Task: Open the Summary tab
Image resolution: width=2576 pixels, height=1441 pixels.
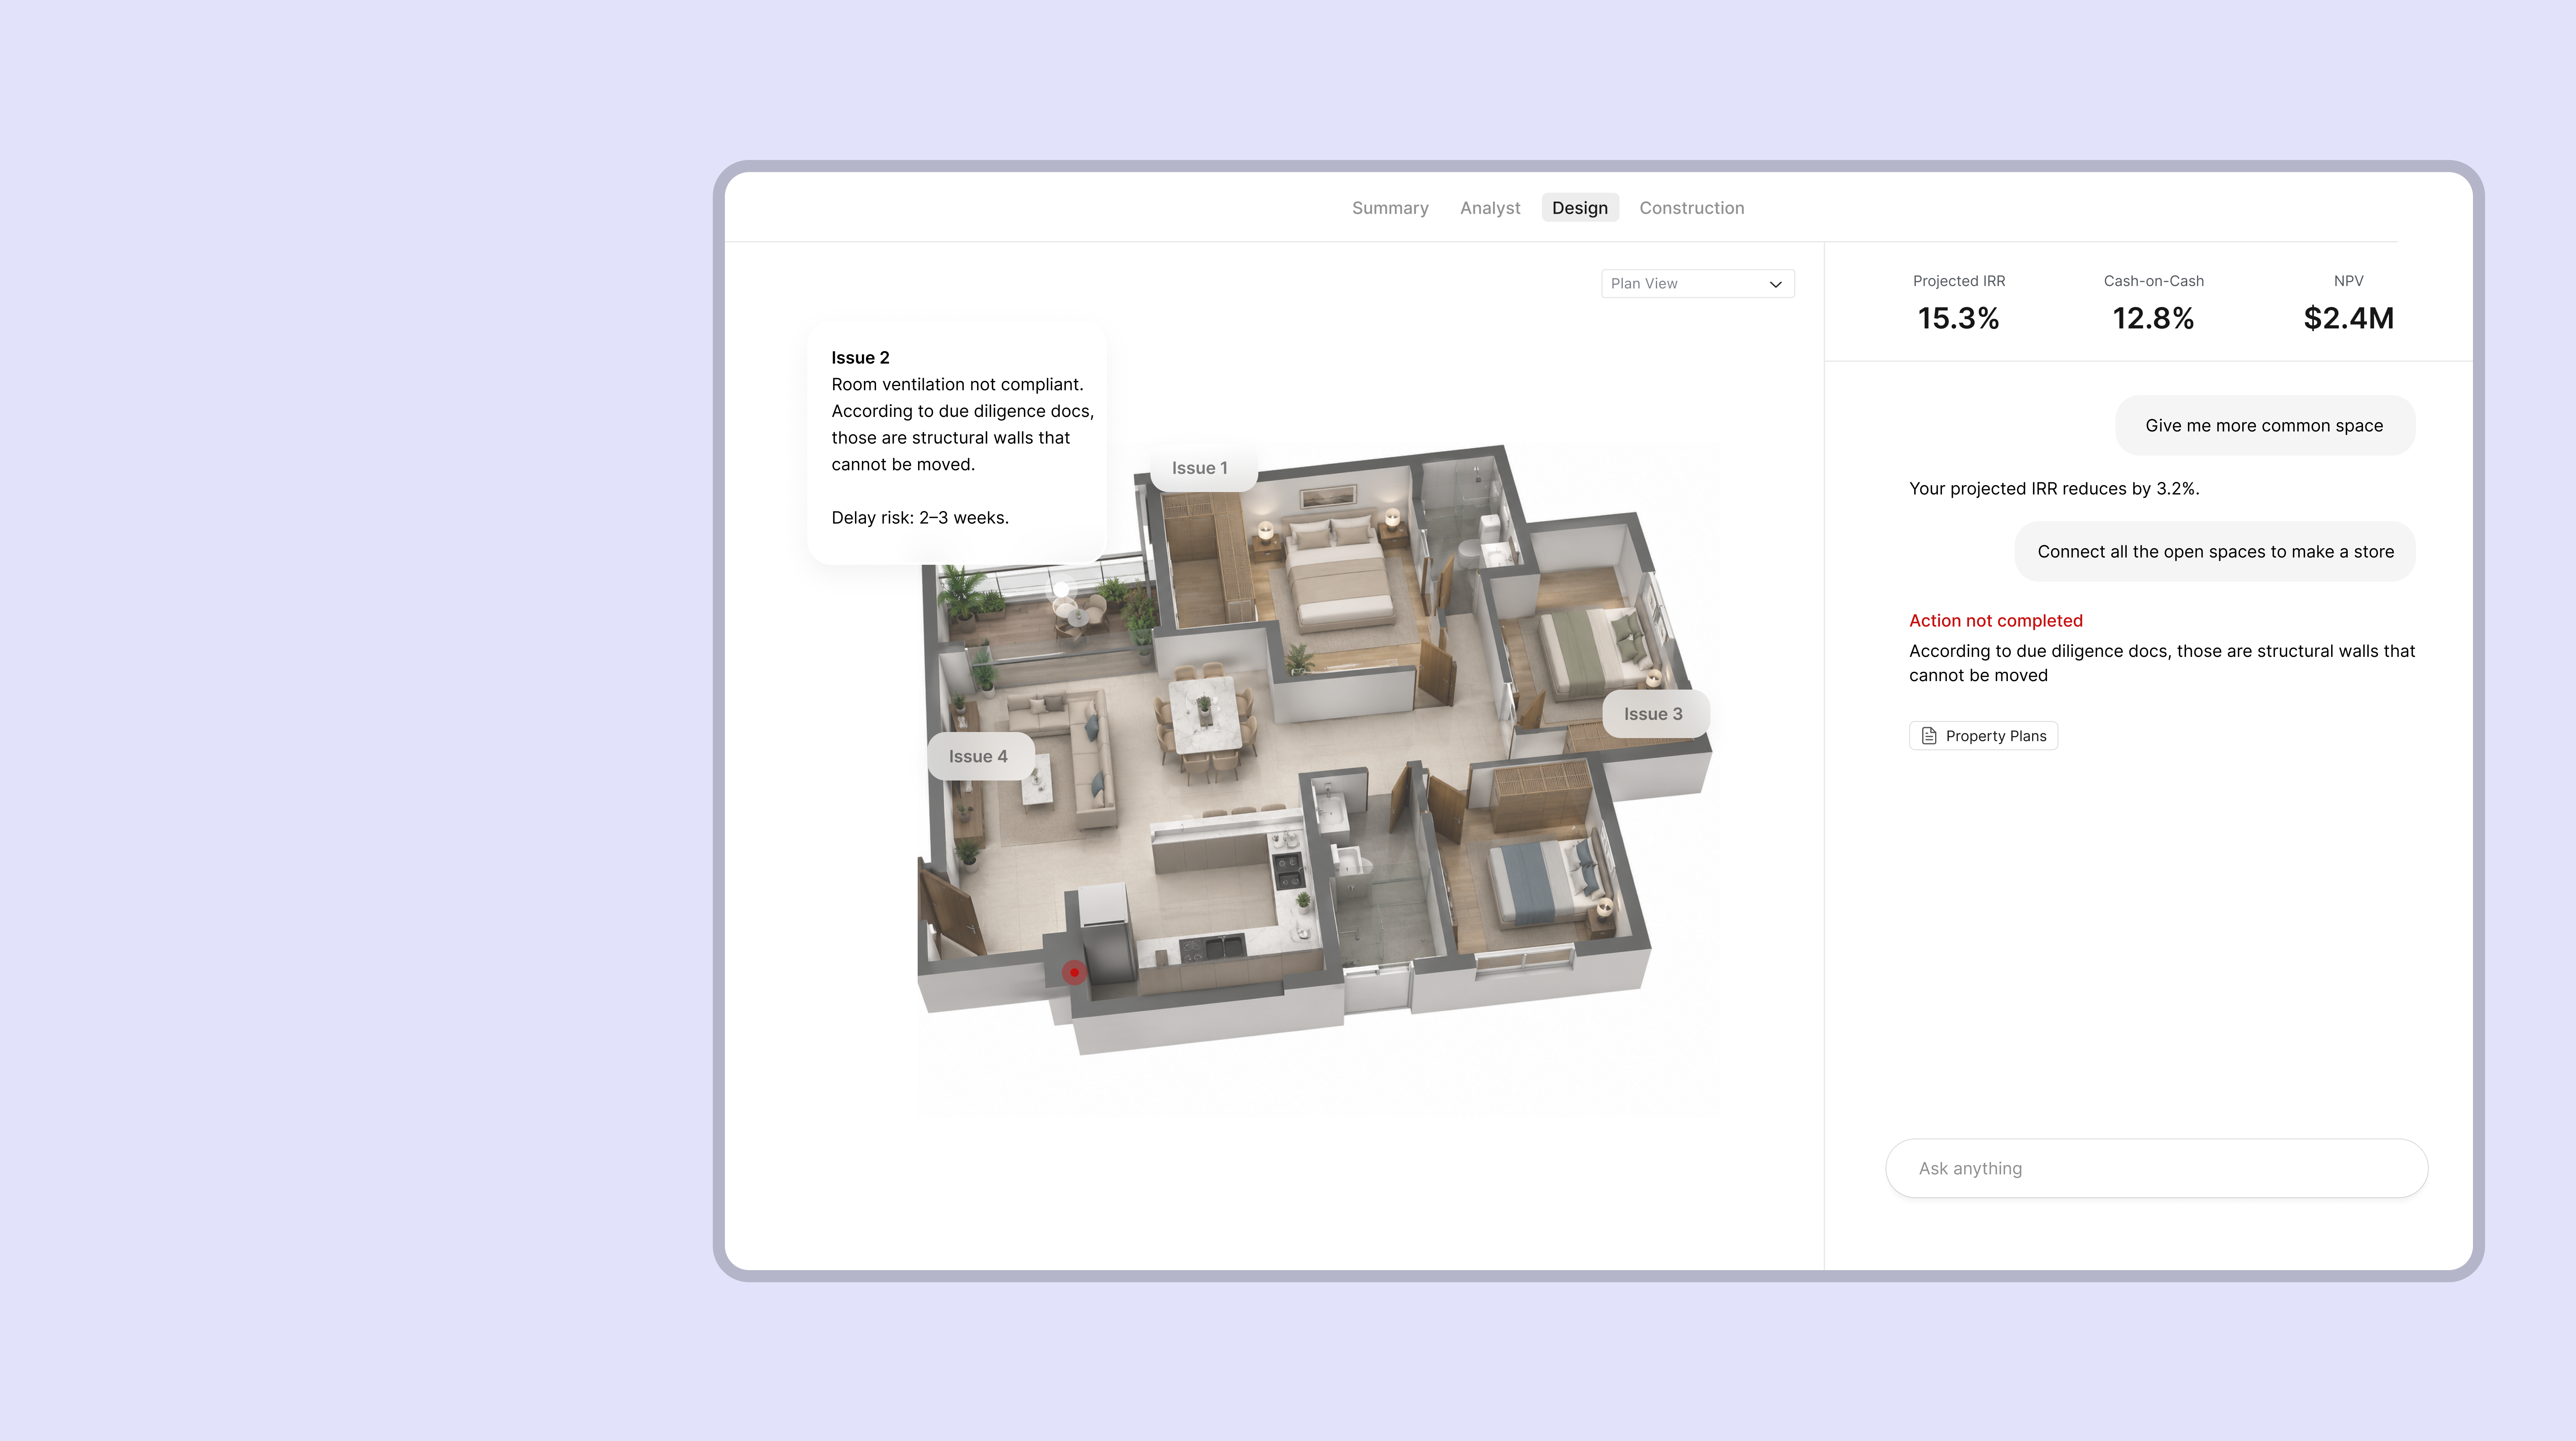Action: pyautogui.click(x=1390, y=208)
